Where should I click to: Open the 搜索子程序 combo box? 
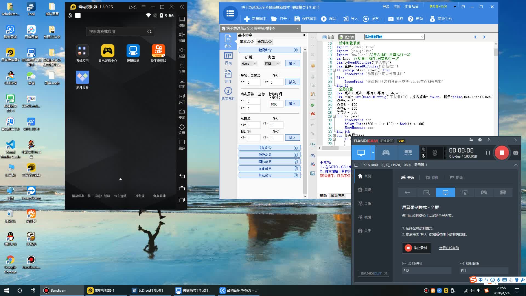coord(394,37)
